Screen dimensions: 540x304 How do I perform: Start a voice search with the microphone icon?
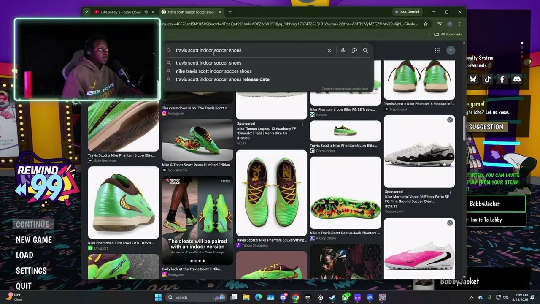tap(343, 50)
